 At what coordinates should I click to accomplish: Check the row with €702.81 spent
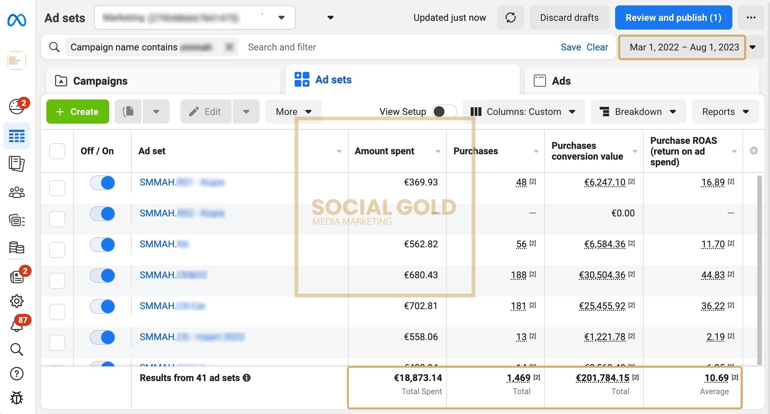pyautogui.click(x=57, y=312)
